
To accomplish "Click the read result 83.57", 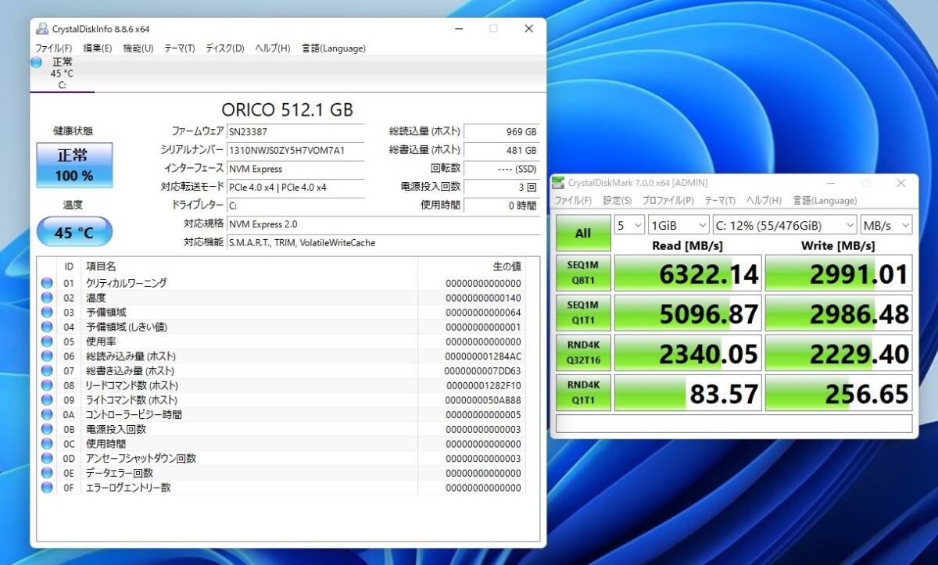I will [687, 392].
